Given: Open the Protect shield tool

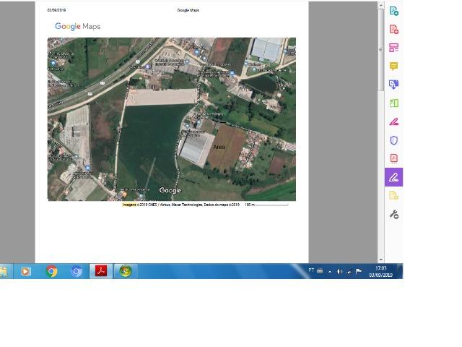Looking at the screenshot, I should pyautogui.click(x=394, y=140).
